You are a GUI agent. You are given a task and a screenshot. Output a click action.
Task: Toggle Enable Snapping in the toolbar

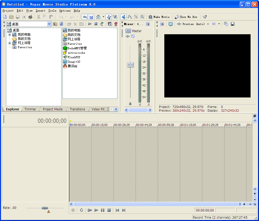85,17
